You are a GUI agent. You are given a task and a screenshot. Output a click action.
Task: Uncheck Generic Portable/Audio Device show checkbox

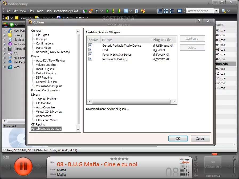click(x=90, y=45)
